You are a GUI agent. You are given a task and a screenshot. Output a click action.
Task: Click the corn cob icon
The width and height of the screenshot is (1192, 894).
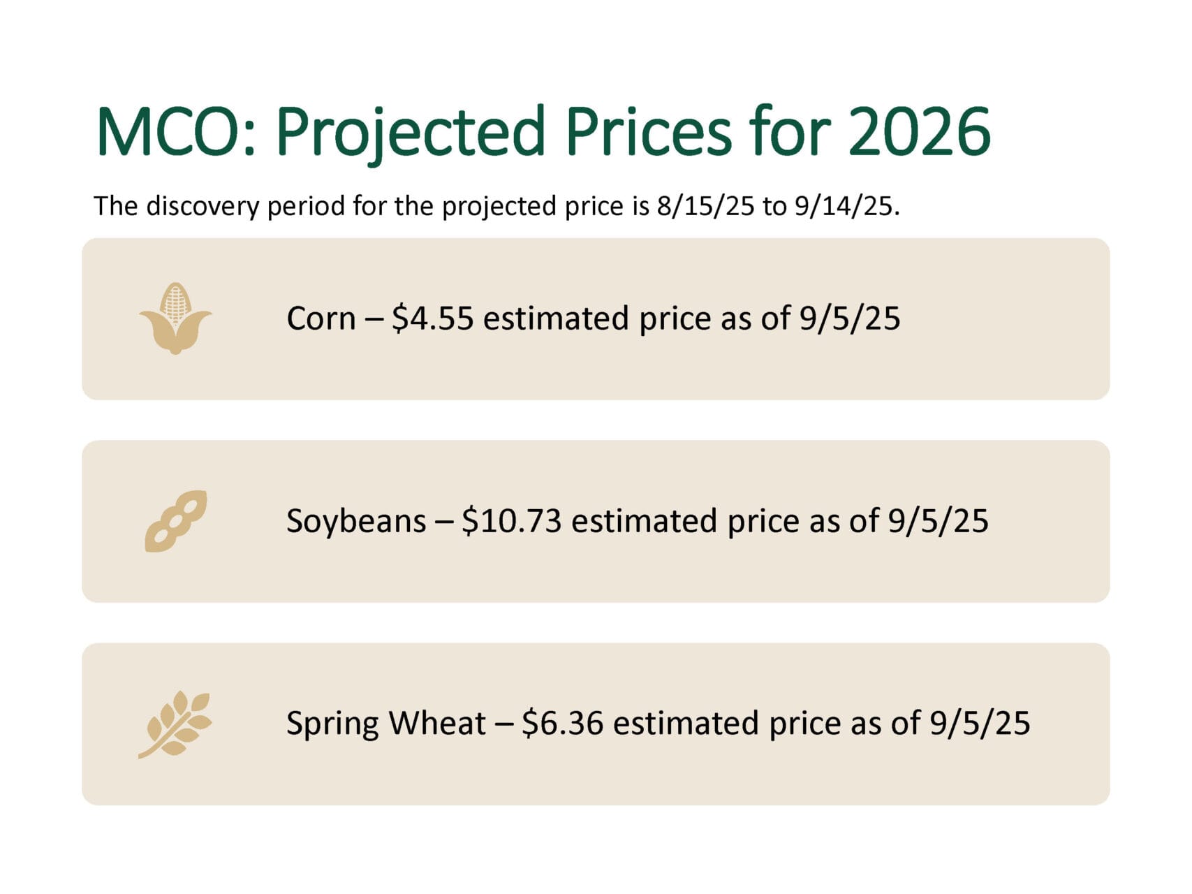[x=175, y=318]
